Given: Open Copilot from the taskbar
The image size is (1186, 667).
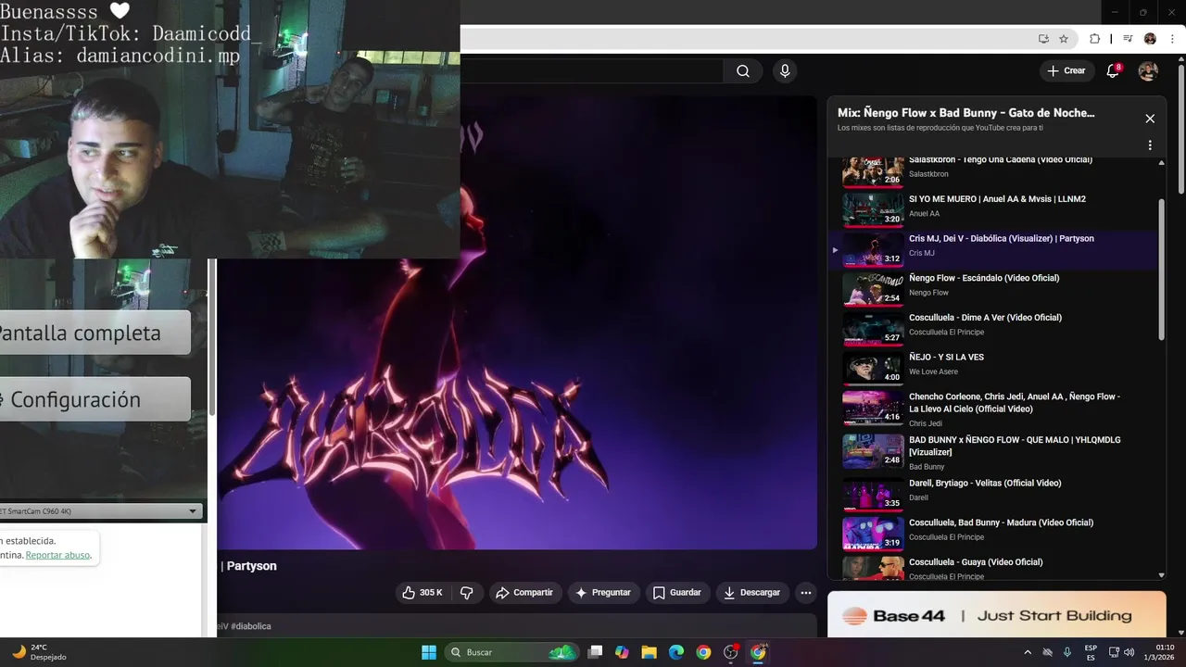Looking at the screenshot, I should (x=622, y=652).
